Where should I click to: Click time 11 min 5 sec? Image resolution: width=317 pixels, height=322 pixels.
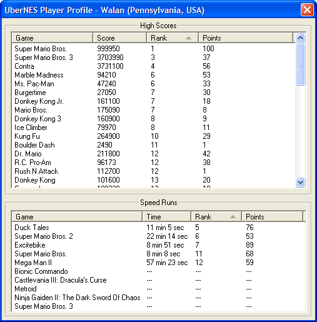point(165,228)
